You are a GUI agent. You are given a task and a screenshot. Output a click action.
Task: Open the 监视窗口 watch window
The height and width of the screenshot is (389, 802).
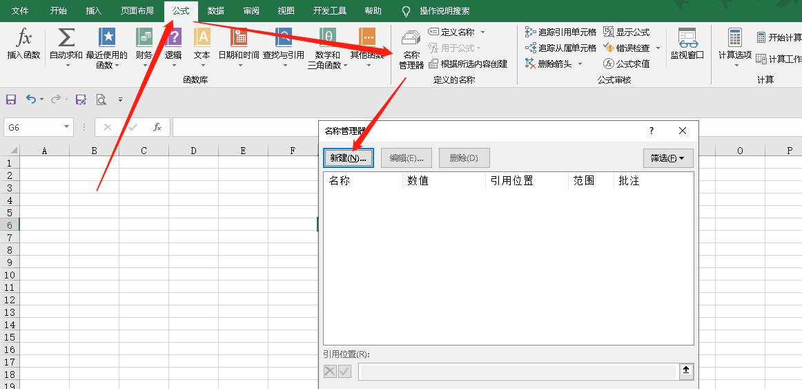(x=687, y=45)
